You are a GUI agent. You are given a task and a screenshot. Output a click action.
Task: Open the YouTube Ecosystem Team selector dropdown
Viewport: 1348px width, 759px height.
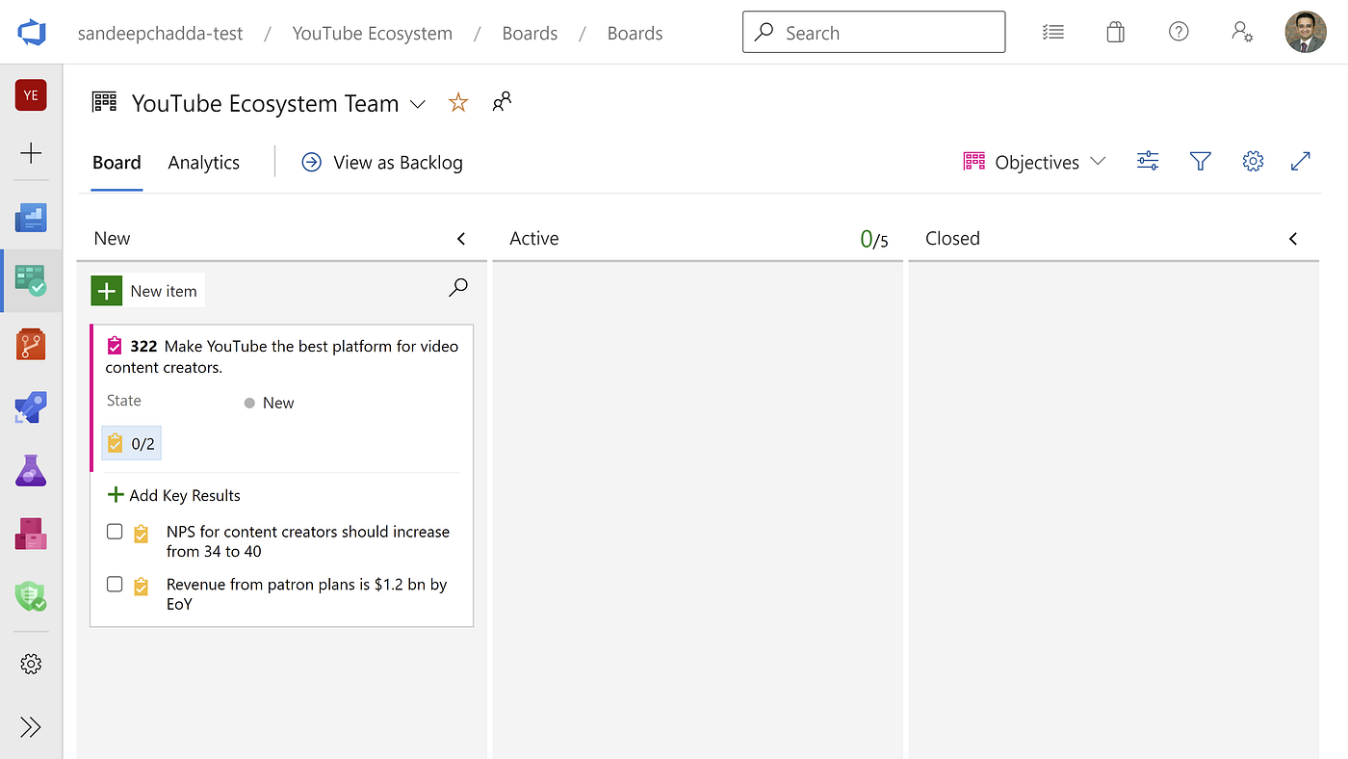(418, 104)
